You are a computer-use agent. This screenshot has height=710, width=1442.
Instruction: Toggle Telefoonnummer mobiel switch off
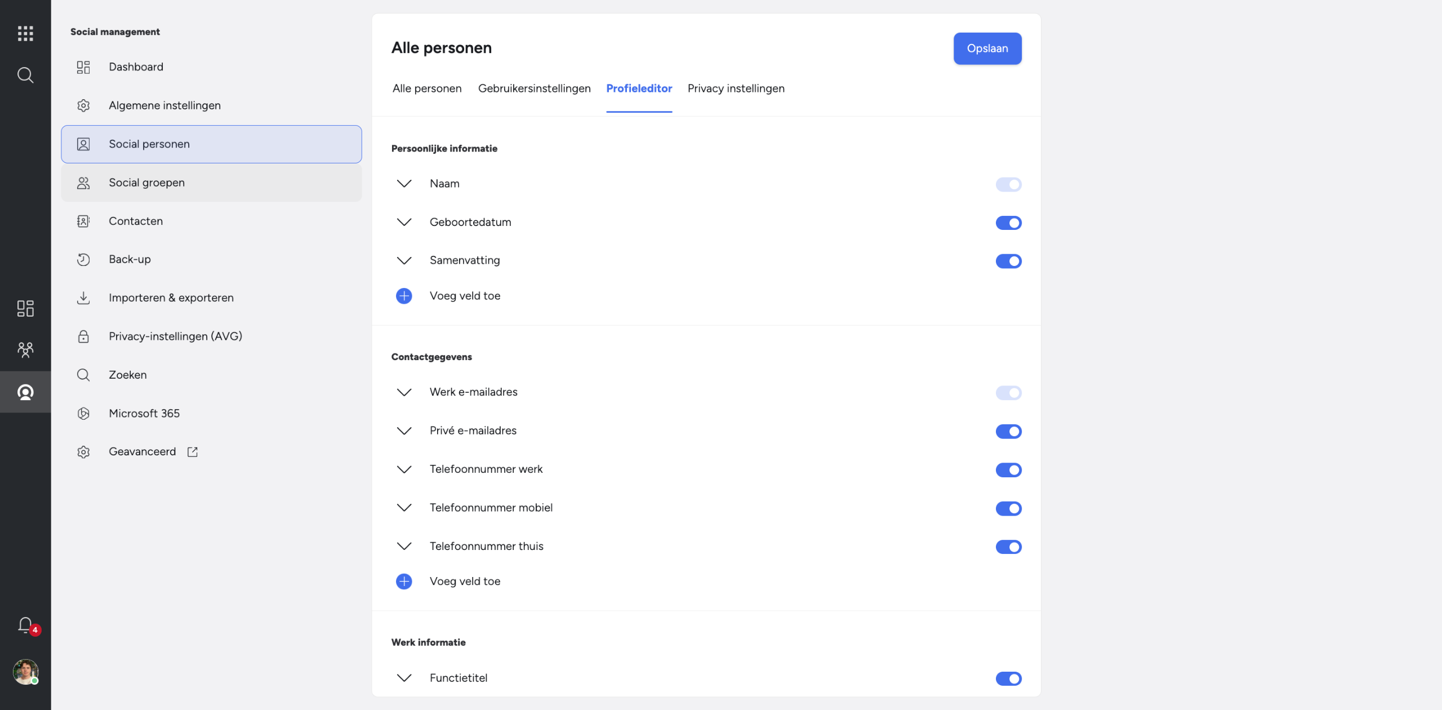pos(1008,508)
